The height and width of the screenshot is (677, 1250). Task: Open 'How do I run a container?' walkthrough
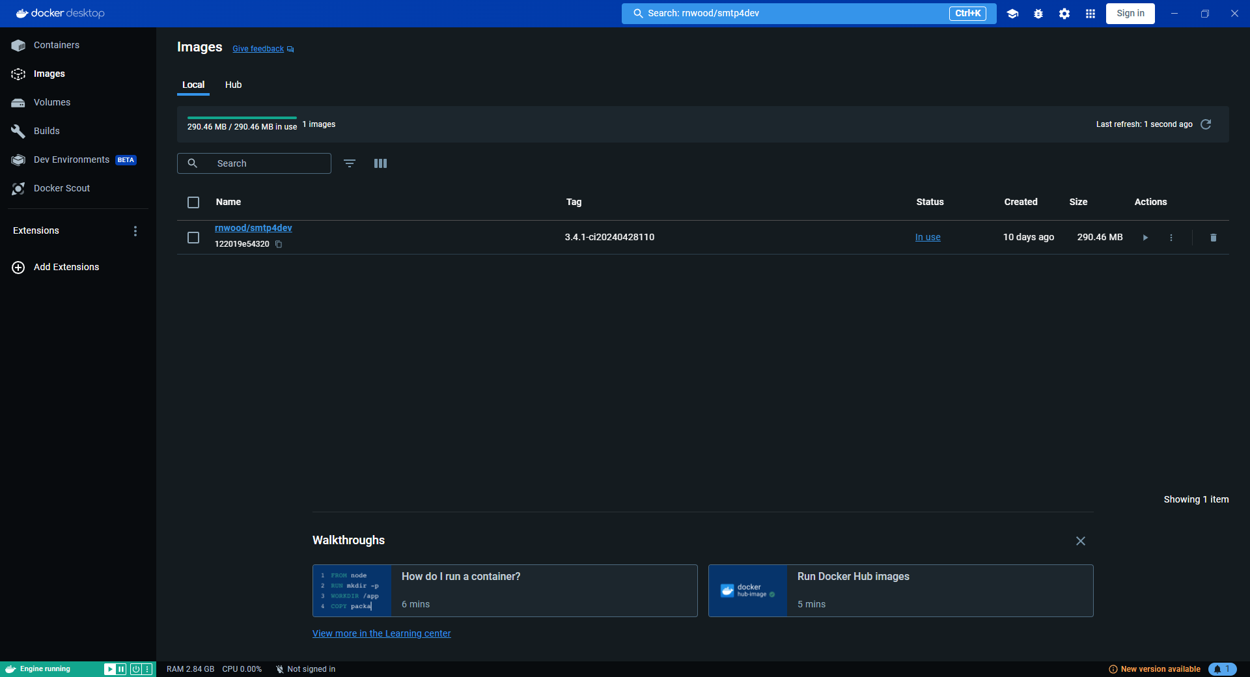(505, 590)
